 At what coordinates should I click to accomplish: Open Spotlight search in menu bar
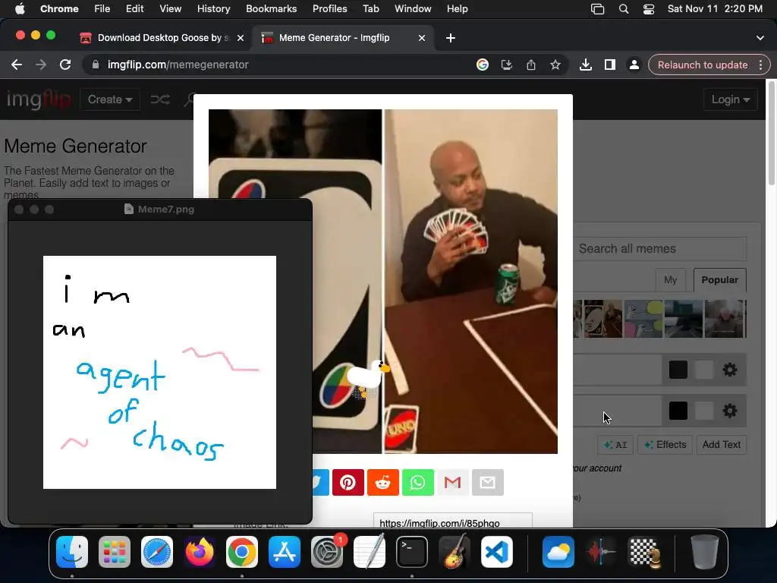(624, 9)
